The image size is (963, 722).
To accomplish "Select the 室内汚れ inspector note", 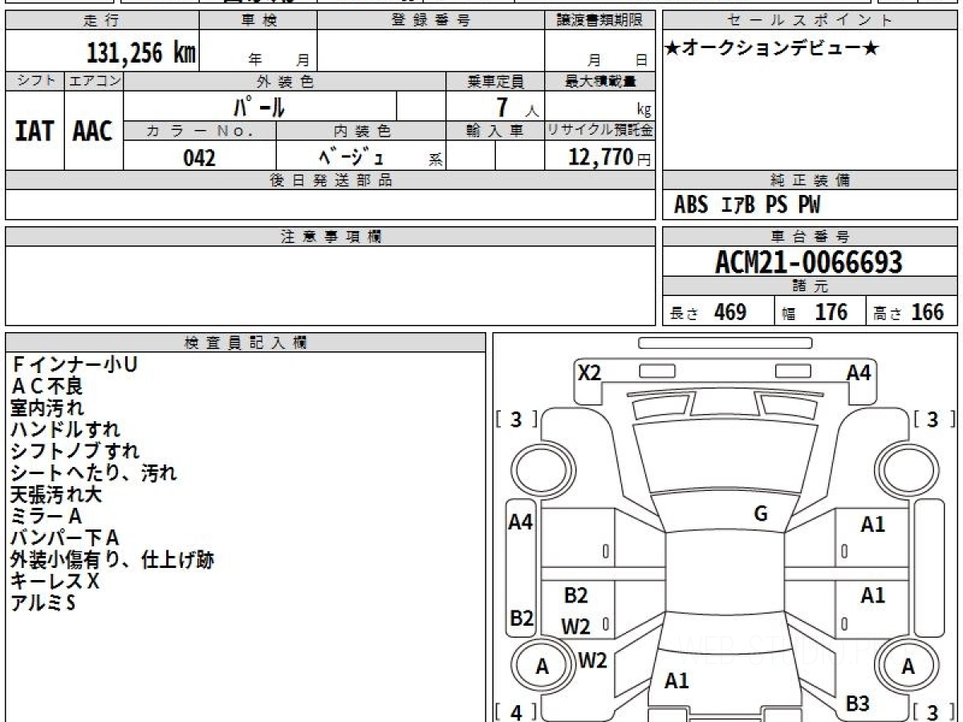I will (x=47, y=408).
